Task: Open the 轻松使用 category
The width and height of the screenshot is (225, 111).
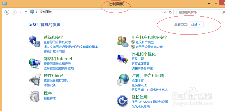Action: click(x=140, y=97)
